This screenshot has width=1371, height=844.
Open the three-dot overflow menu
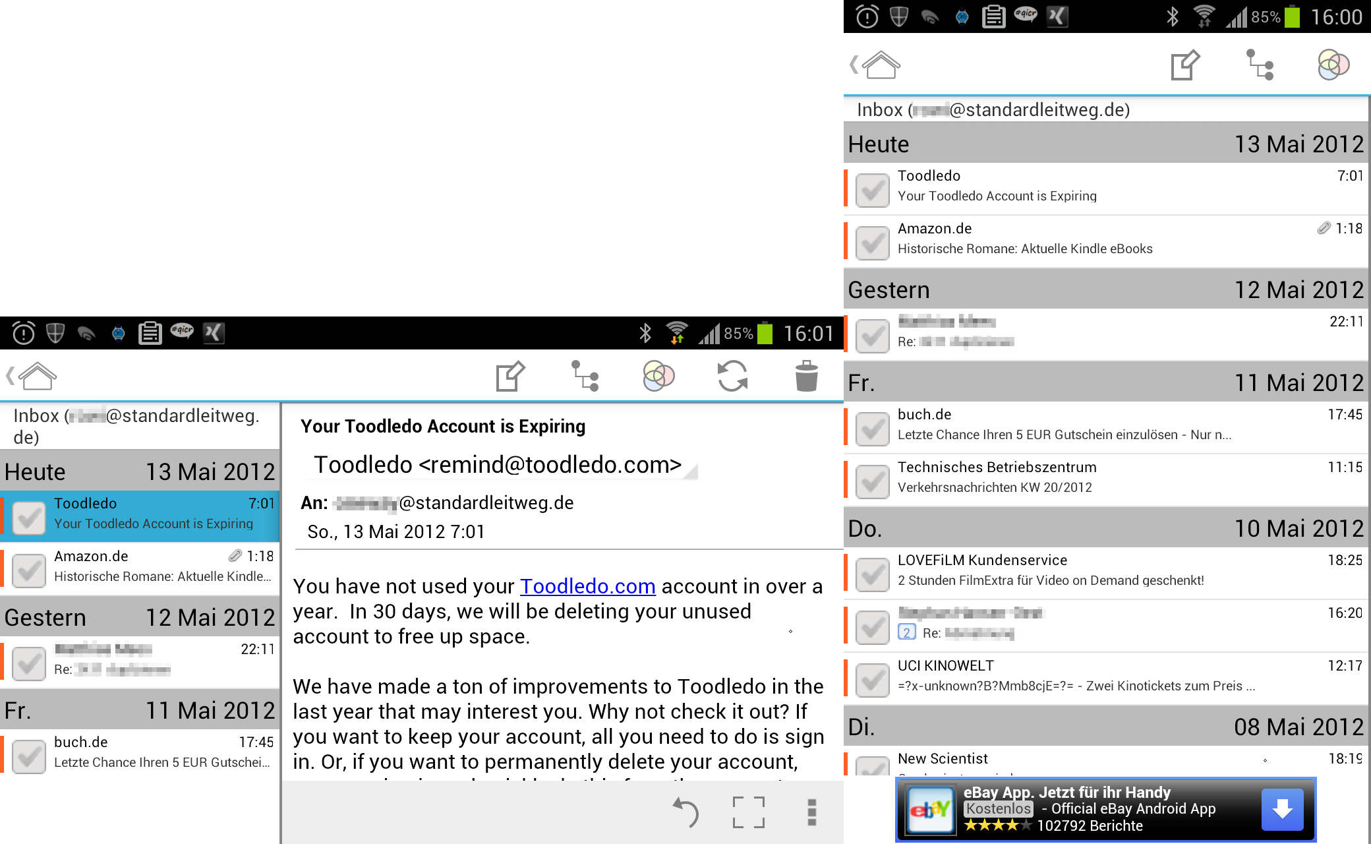(x=812, y=812)
